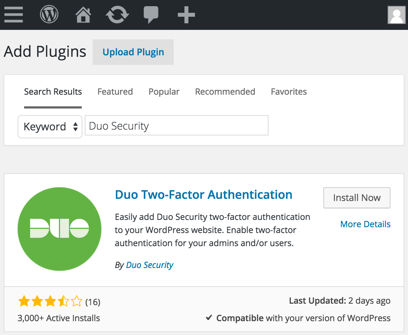
Task: Open the Recommended tab
Action: tap(225, 92)
